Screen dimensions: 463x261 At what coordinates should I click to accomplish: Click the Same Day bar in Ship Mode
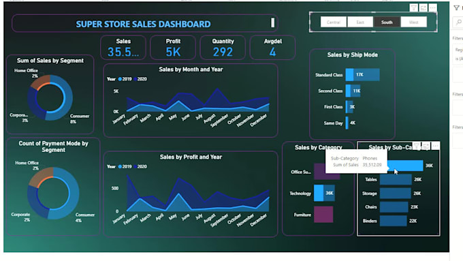point(347,123)
